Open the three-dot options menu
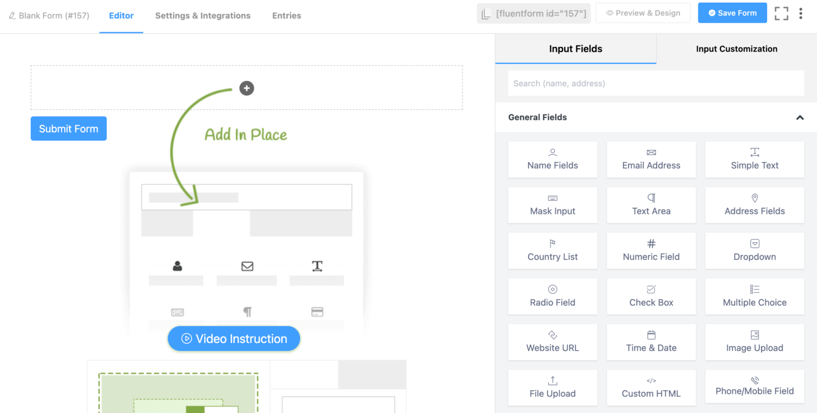 pos(801,13)
